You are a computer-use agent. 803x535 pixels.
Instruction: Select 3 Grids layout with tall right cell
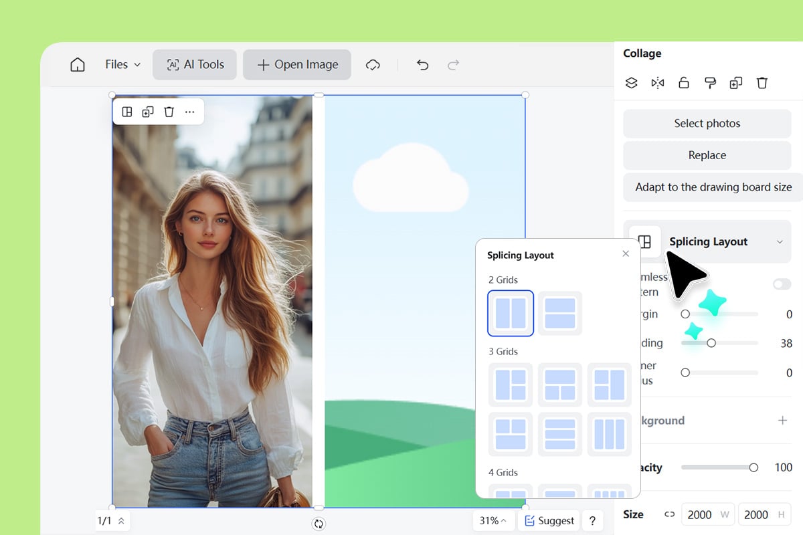click(x=610, y=385)
